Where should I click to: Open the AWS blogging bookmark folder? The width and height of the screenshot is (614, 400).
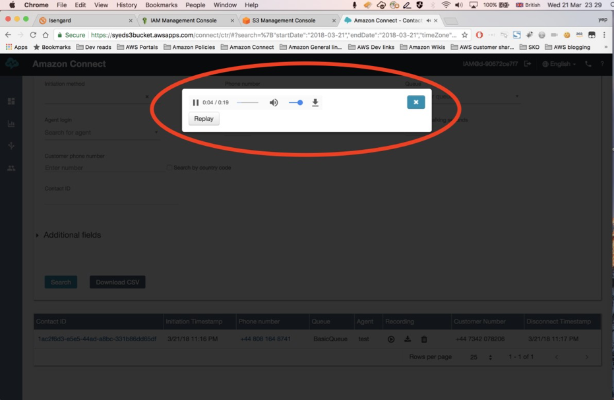coord(567,47)
